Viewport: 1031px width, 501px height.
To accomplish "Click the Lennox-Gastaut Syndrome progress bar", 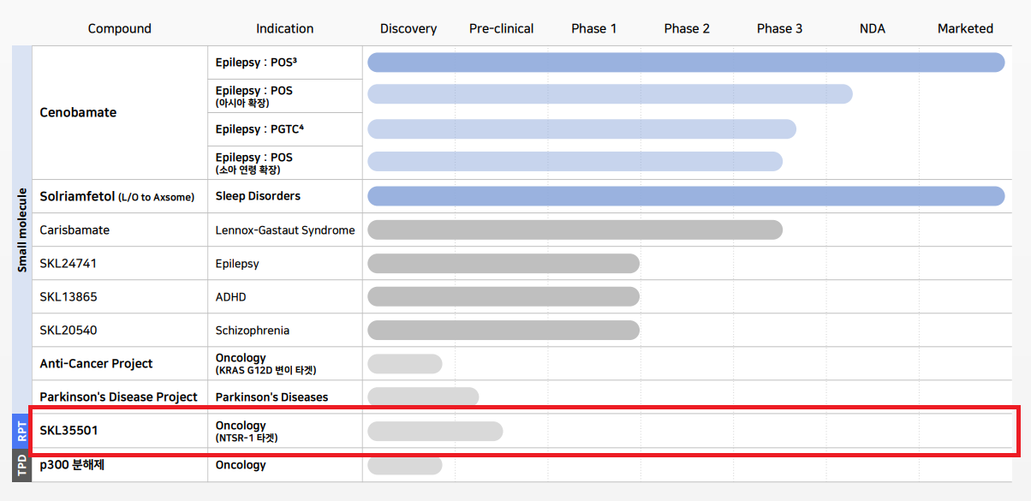I will pos(575,230).
